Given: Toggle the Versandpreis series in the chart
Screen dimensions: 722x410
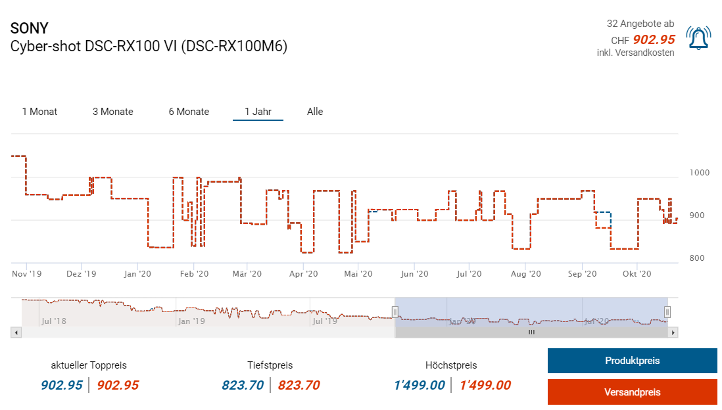Looking at the screenshot, I should coord(632,392).
